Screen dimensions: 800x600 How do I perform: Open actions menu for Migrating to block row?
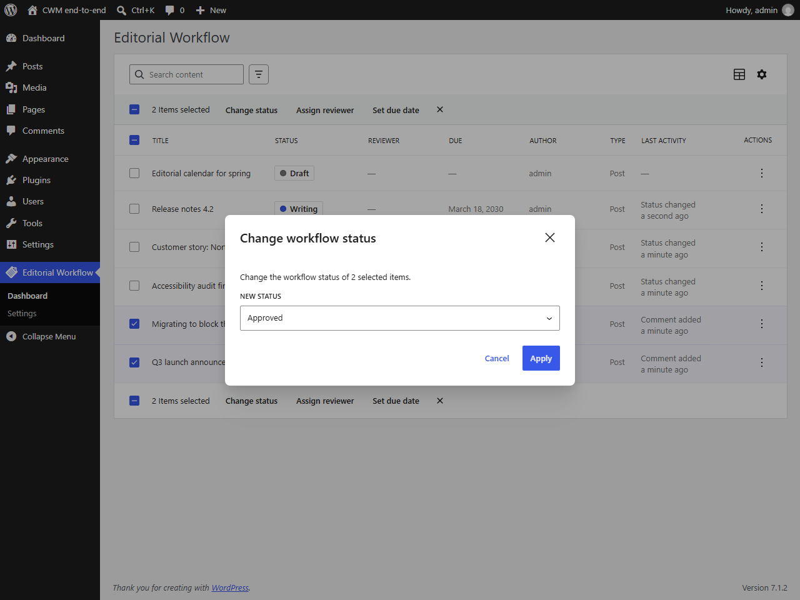[x=762, y=324]
